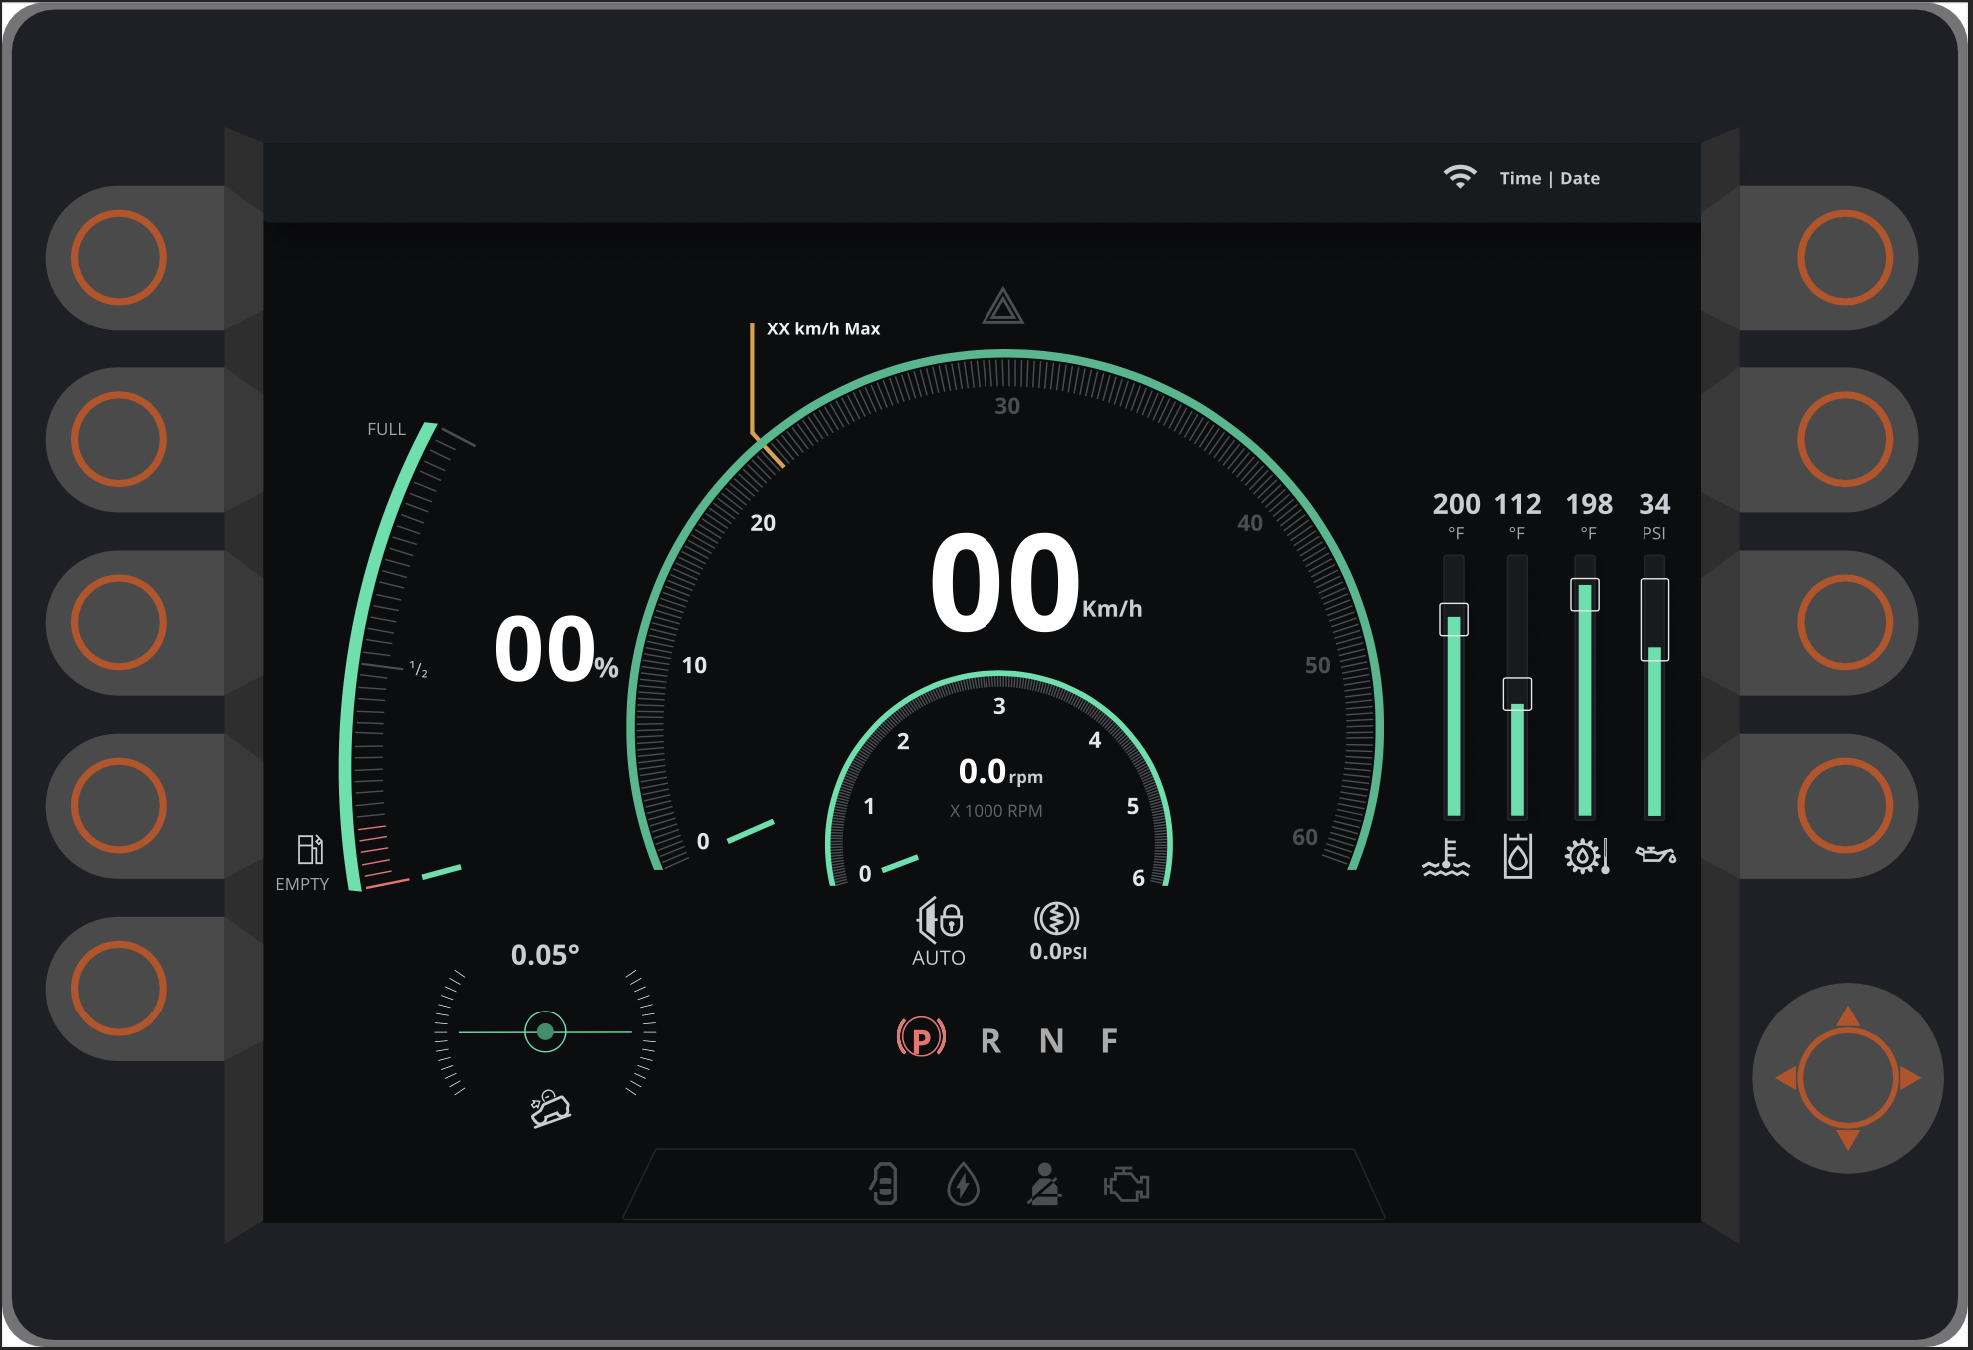Click the engine oil can icon
The width and height of the screenshot is (1973, 1350).
pyautogui.click(x=1654, y=855)
